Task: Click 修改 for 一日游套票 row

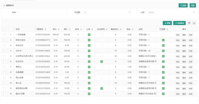Action: click(x=178, y=35)
